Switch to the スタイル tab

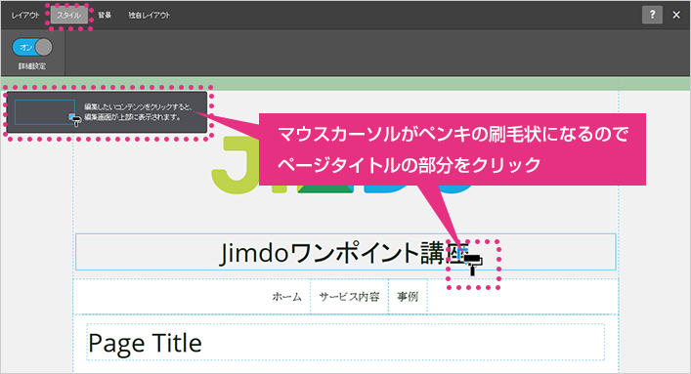click(x=69, y=16)
